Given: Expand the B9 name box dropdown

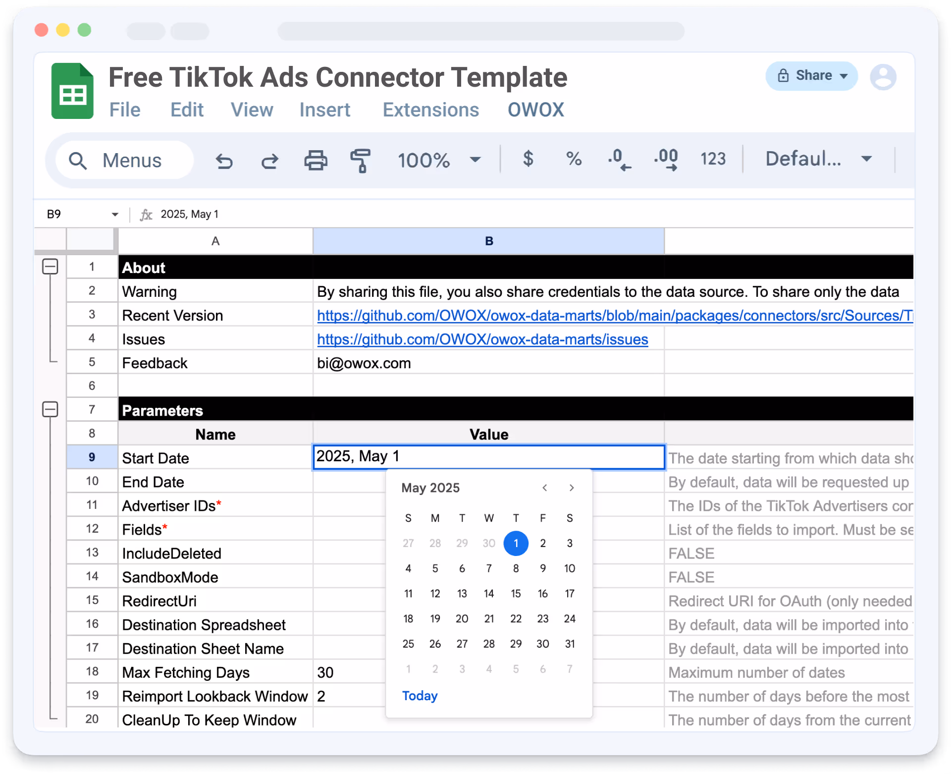Looking at the screenshot, I should pos(115,215).
